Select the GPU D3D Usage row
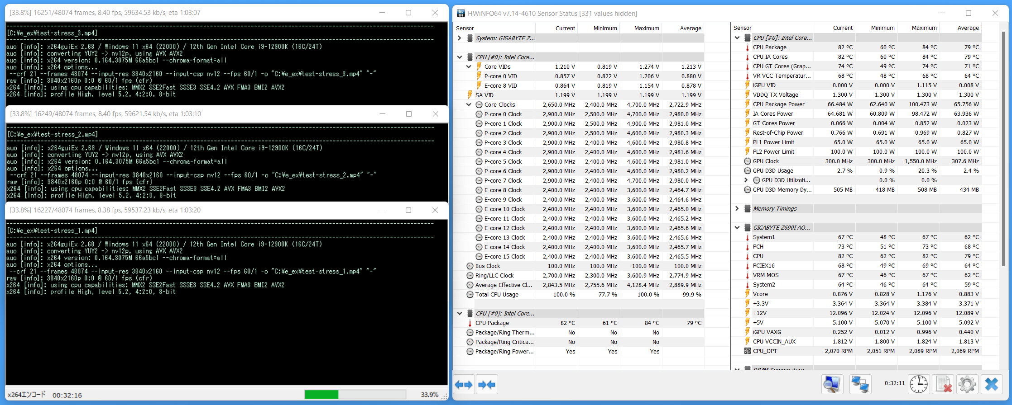 (856, 170)
